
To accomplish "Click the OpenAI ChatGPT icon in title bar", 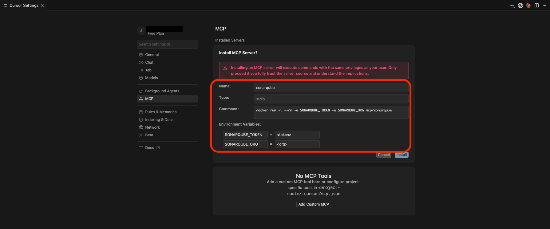I will point(520,6).
